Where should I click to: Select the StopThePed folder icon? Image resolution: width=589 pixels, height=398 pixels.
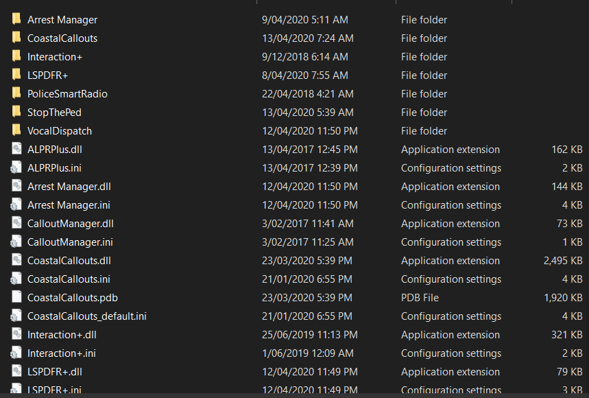coord(16,112)
